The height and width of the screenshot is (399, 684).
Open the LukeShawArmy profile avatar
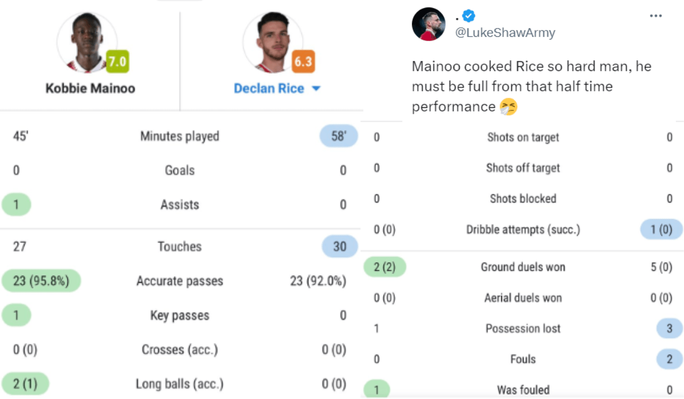(429, 25)
